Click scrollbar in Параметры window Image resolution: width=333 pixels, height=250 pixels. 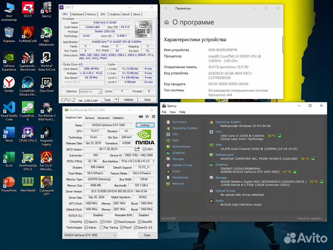pyautogui.click(x=283, y=44)
